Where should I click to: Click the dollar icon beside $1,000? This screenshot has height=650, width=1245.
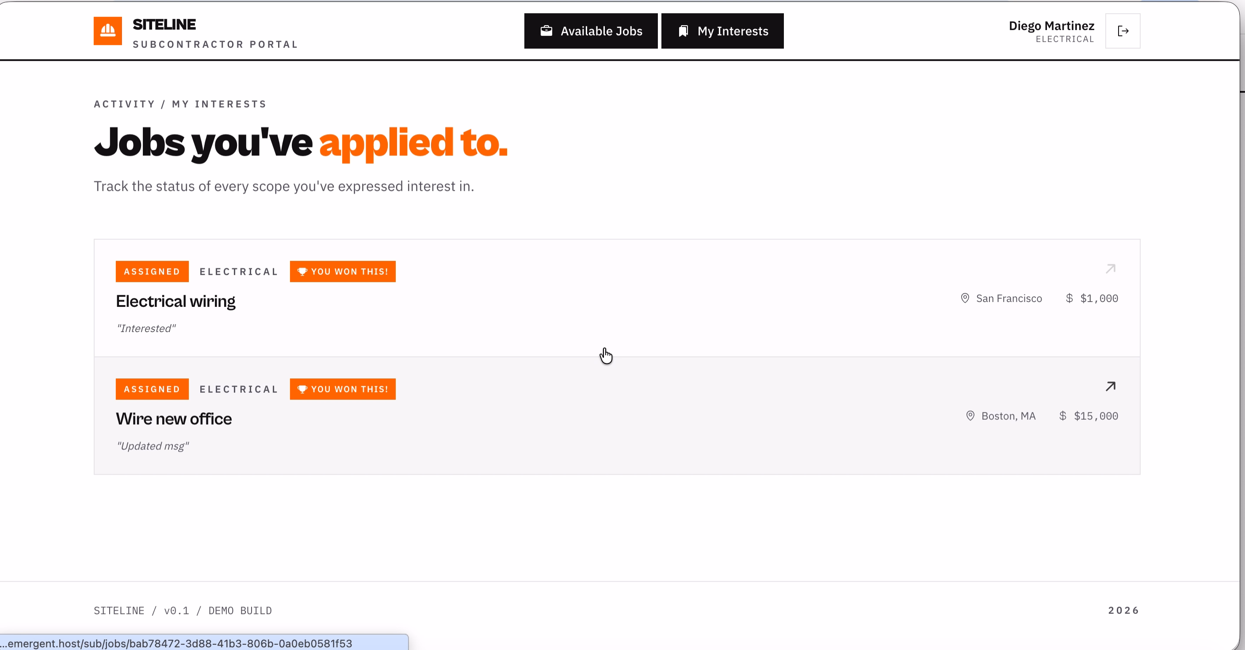coord(1069,298)
